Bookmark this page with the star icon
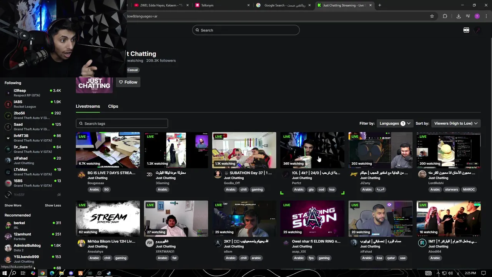This screenshot has width=492, height=277. pyautogui.click(x=432, y=16)
